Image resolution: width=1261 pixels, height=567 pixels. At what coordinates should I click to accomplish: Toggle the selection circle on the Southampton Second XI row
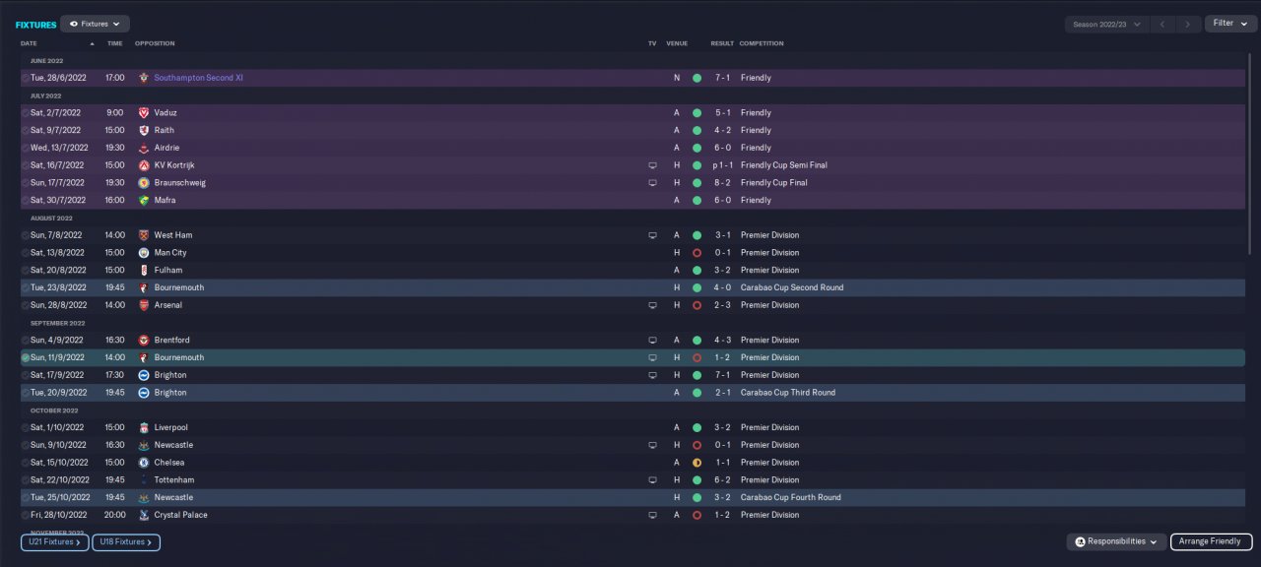coord(26,78)
